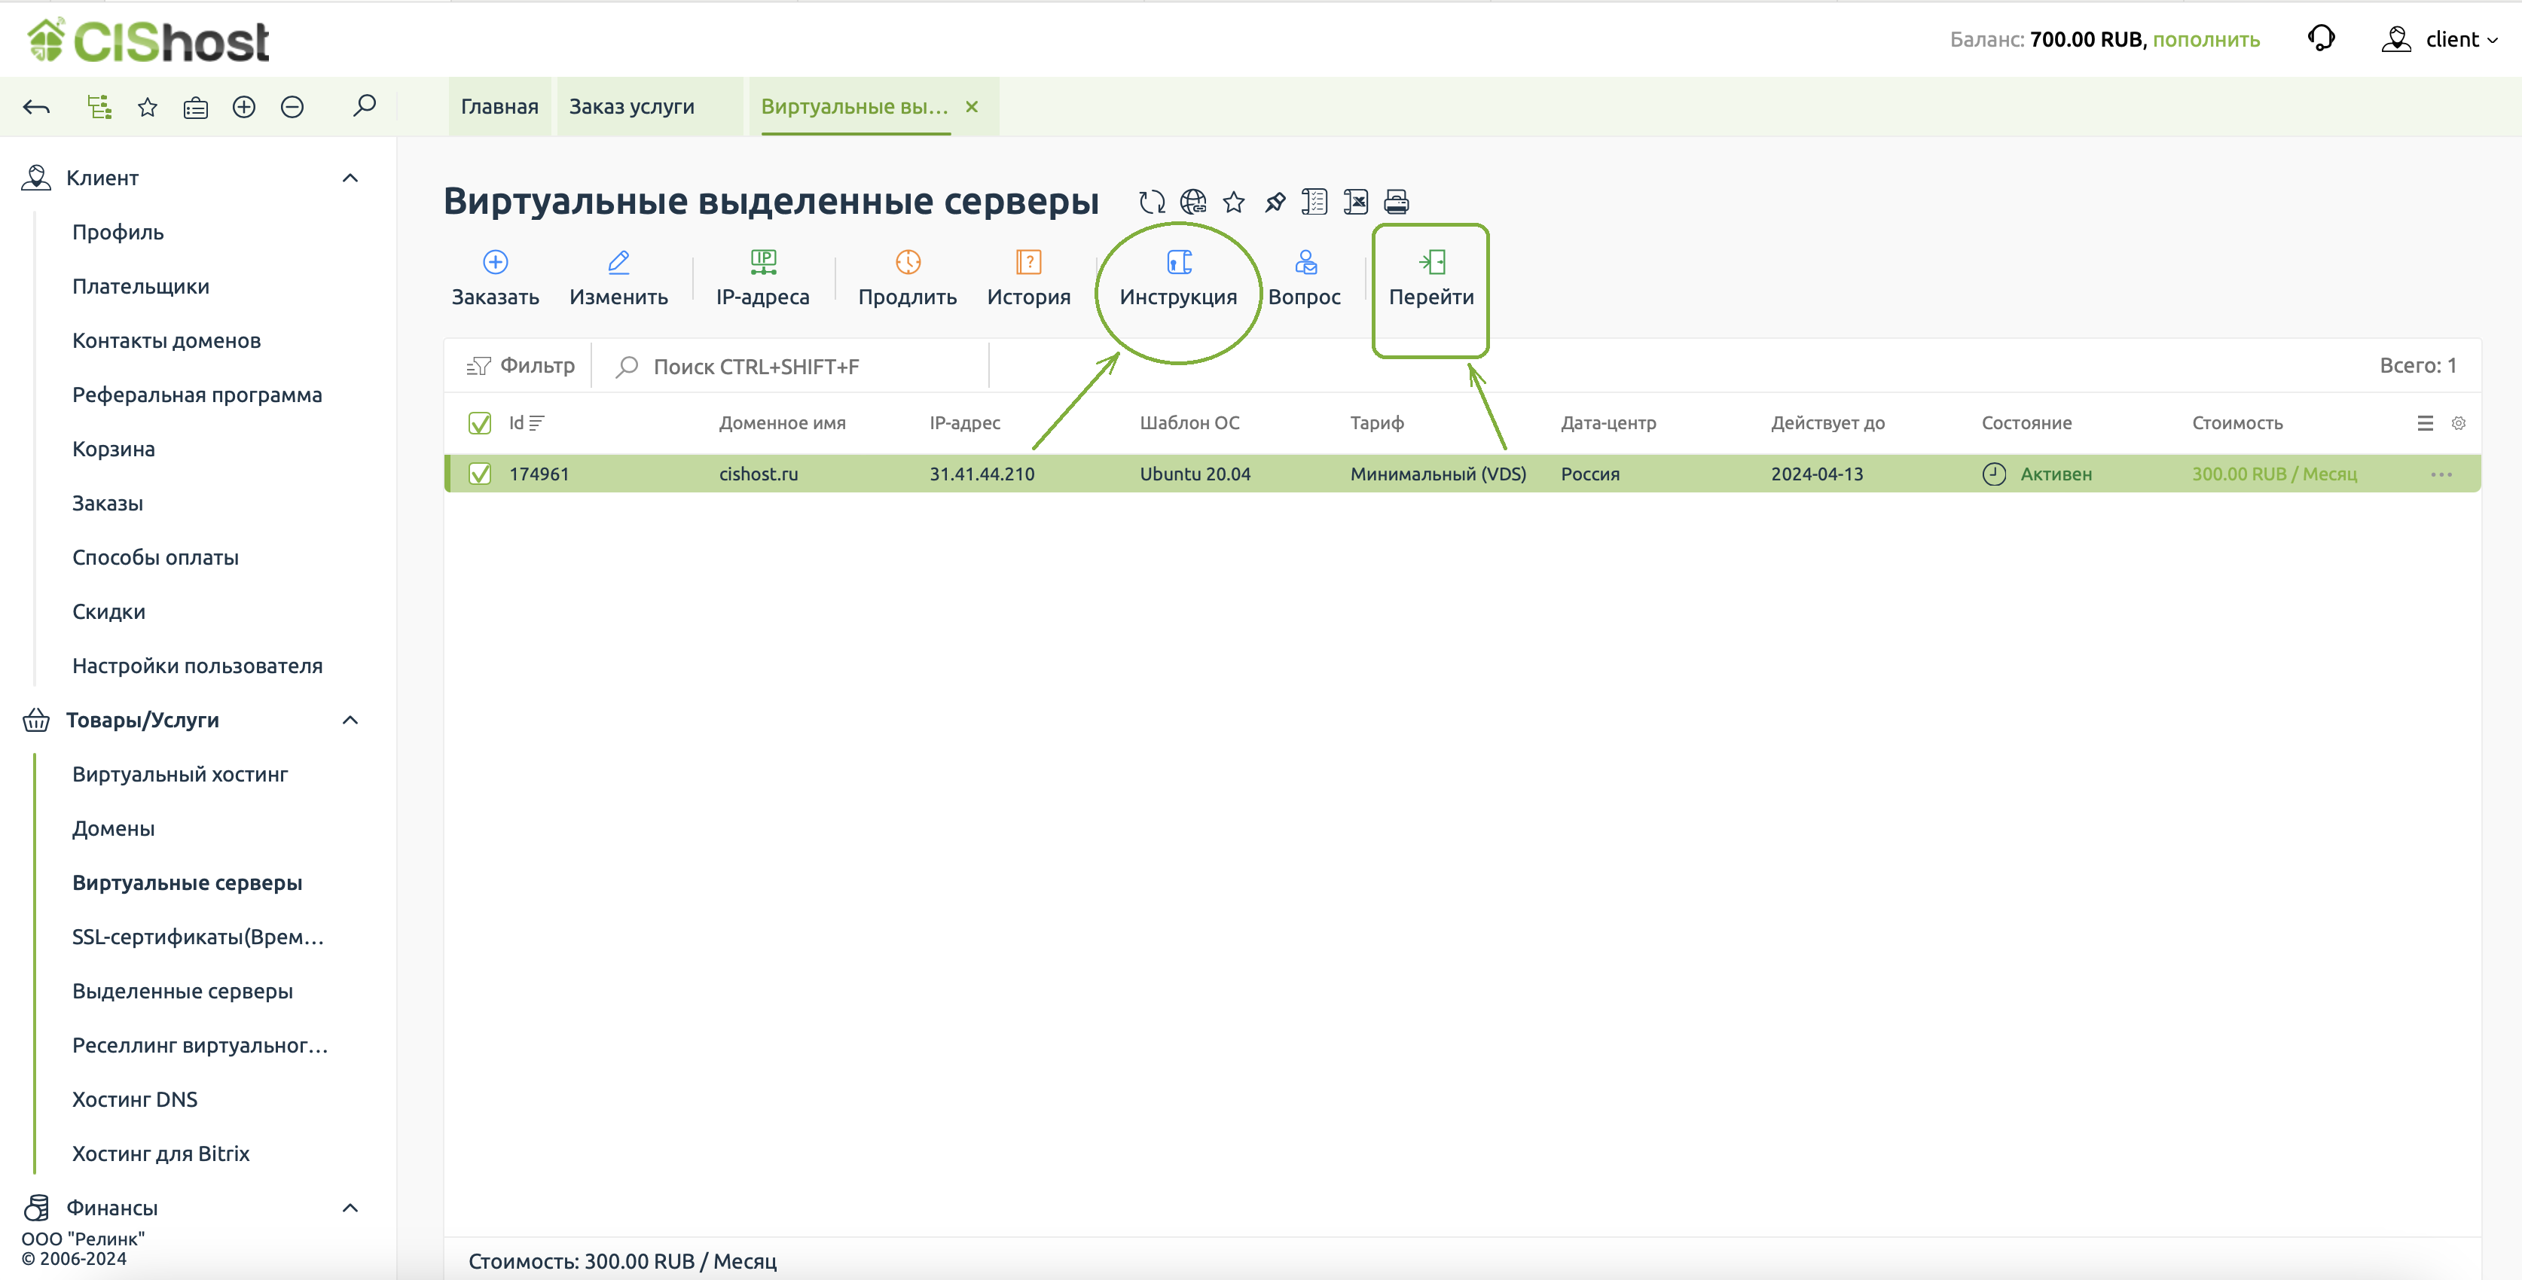This screenshot has height=1280, width=2522.
Task: Open the client account dropdown
Action: 2443,39
